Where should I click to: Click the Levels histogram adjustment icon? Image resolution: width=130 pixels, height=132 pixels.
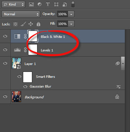(17, 50)
